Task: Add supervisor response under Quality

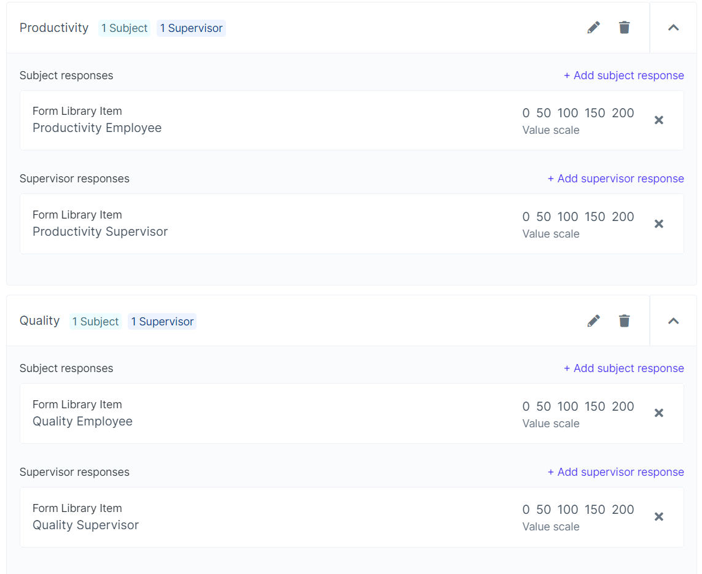Action: coord(615,472)
